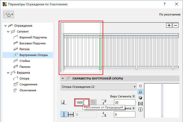Open the favorites star button
This screenshot has width=183, height=122.
pyautogui.click(x=9, y=14)
